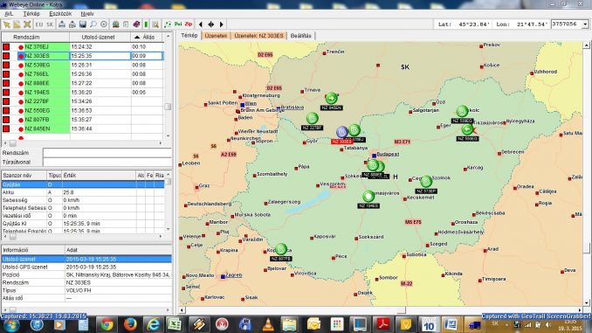Click the globe vehicle icon
The image size is (592, 333).
(x=115, y=24)
